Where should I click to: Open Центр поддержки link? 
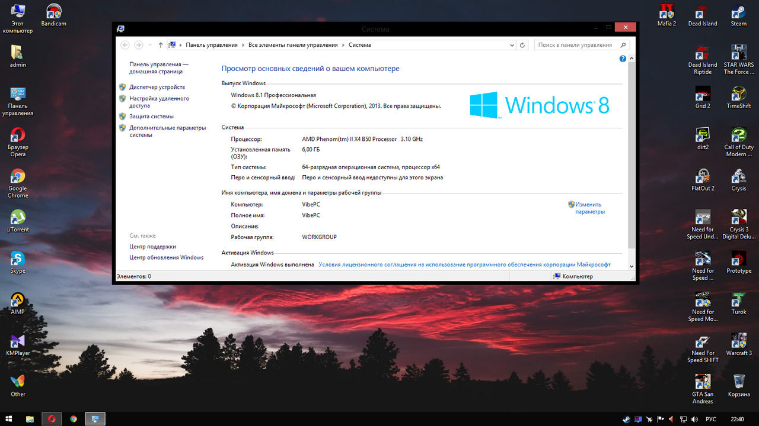tap(152, 247)
